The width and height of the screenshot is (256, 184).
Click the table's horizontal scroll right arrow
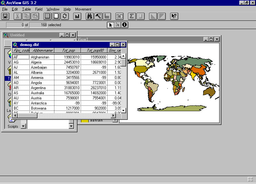(x=114, y=116)
